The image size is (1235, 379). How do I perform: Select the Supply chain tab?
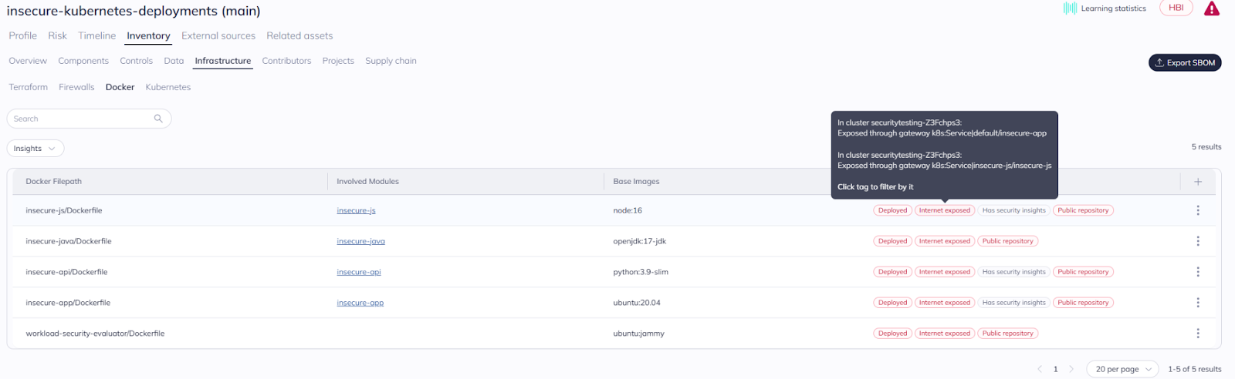(391, 61)
